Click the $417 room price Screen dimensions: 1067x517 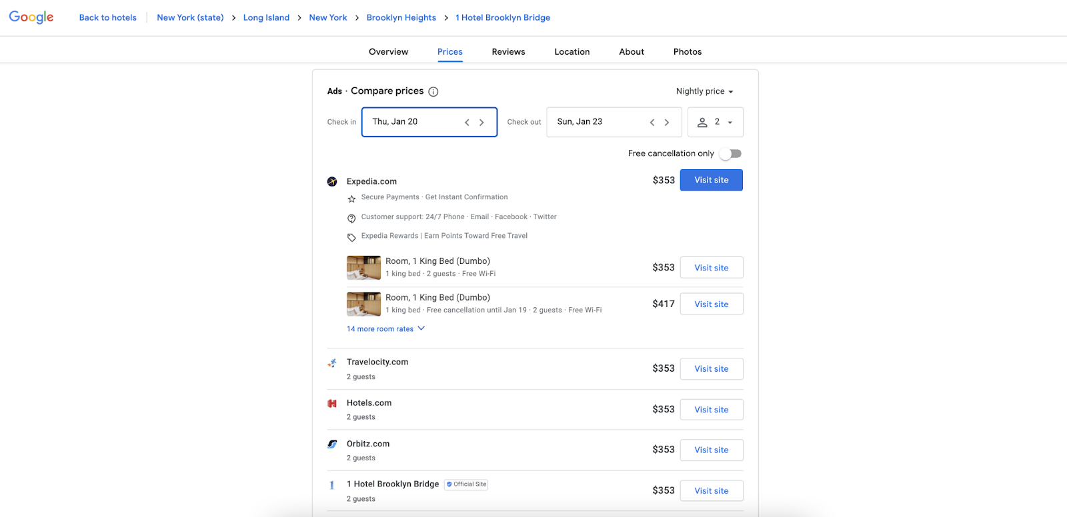coord(664,304)
